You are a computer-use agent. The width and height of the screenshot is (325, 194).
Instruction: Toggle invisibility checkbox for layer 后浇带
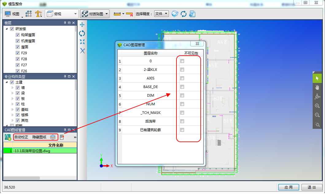click(x=182, y=121)
